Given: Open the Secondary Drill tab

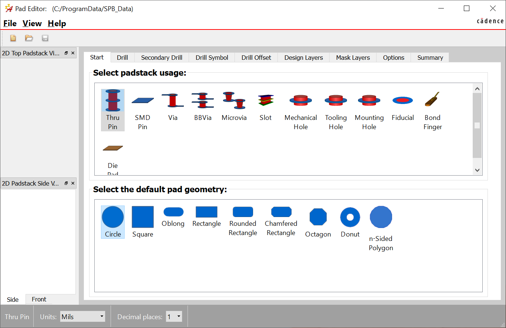Looking at the screenshot, I should coord(162,58).
